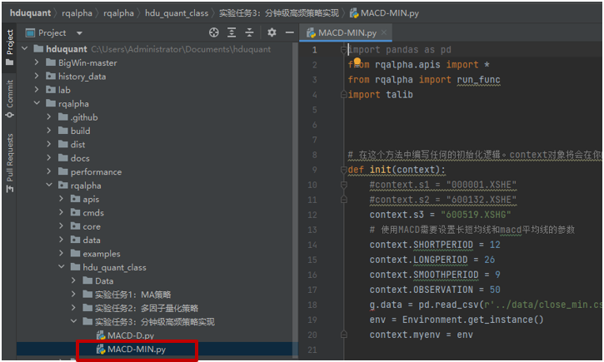
Task: Expand the dist folder
Action: pos(49,144)
